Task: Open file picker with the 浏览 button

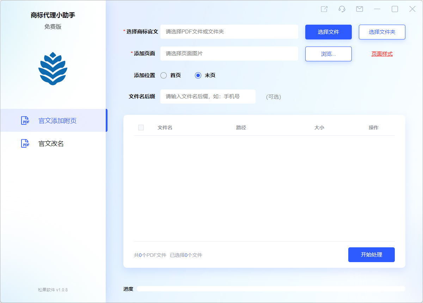Action: (x=328, y=54)
